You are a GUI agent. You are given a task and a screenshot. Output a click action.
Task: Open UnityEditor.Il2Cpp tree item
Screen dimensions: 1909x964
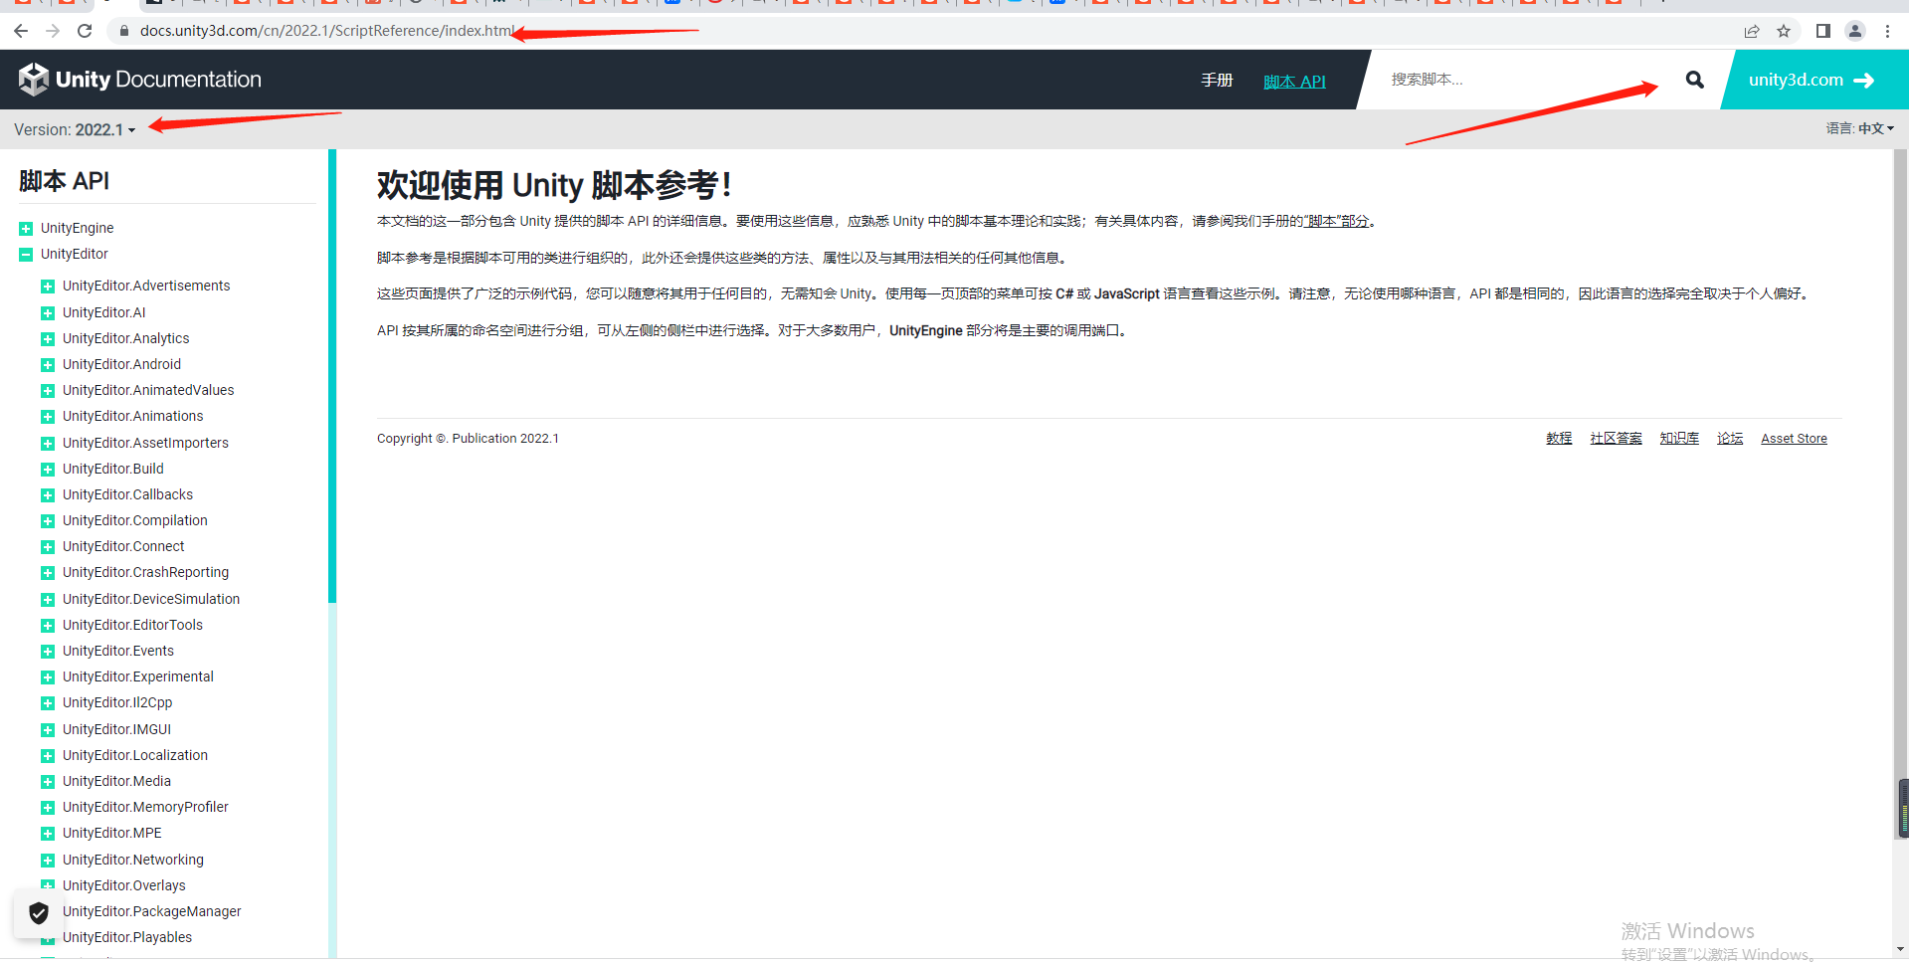coord(117,702)
